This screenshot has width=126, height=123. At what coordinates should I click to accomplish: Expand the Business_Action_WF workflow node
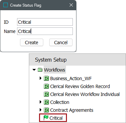point(40,78)
